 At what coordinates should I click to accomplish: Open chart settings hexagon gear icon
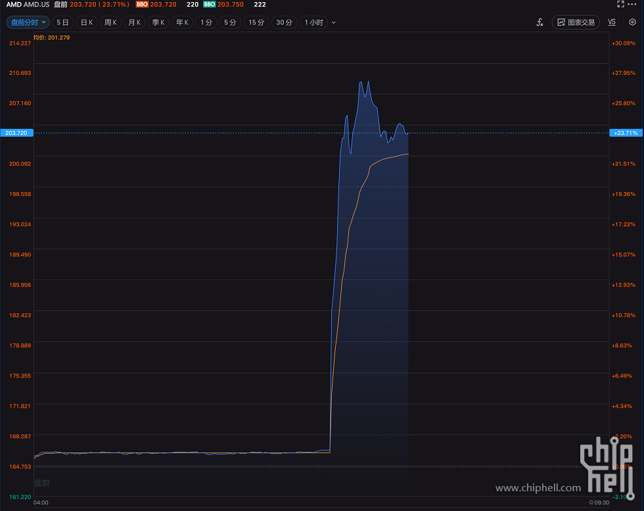pos(632,22)
